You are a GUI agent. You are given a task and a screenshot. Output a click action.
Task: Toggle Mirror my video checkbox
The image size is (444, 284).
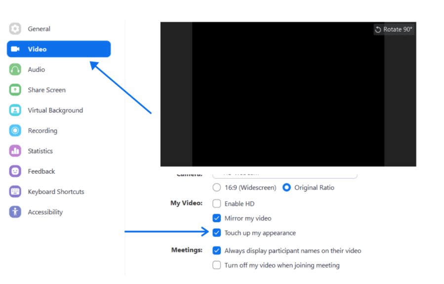tap(217, 218)
